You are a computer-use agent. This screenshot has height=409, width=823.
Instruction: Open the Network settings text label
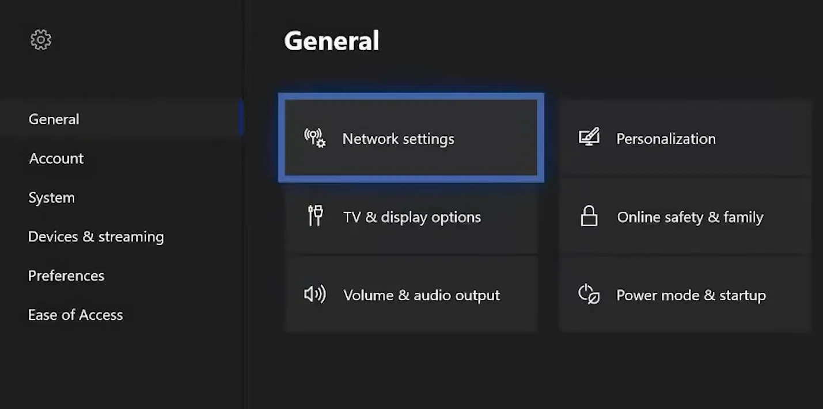point(399,139)
